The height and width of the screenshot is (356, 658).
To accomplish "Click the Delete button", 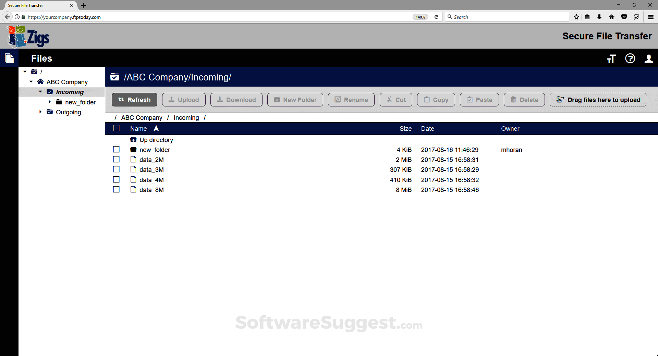I will tap(524, 100).
